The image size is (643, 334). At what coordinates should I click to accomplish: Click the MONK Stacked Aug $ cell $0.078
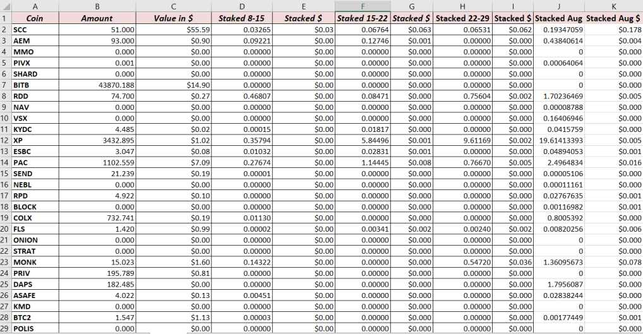[x=613, y=262]
